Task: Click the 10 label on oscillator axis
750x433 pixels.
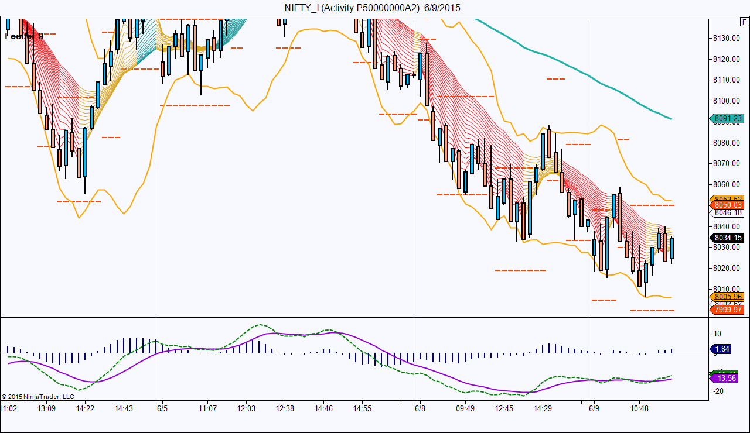Action: click(718, 334)
